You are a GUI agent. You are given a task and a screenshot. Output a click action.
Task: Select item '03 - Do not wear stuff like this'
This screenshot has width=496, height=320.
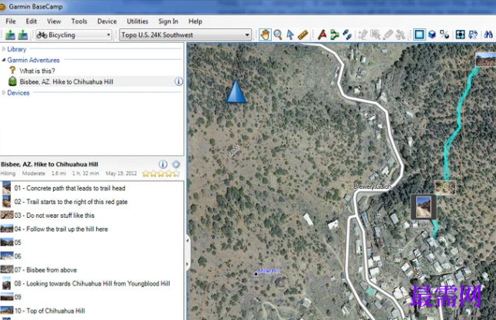click(91, 216)
